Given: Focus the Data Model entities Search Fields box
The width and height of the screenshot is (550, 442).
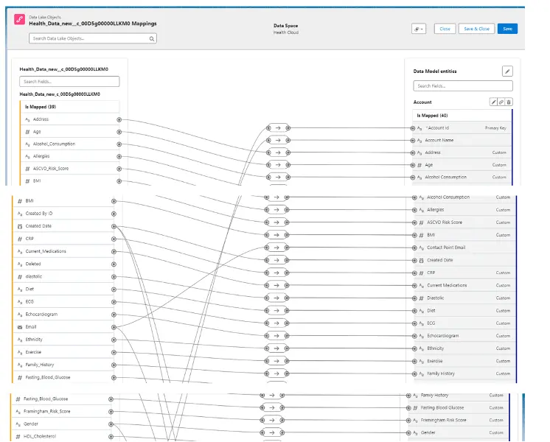Looking at the screenshot, I should (463, 86).
